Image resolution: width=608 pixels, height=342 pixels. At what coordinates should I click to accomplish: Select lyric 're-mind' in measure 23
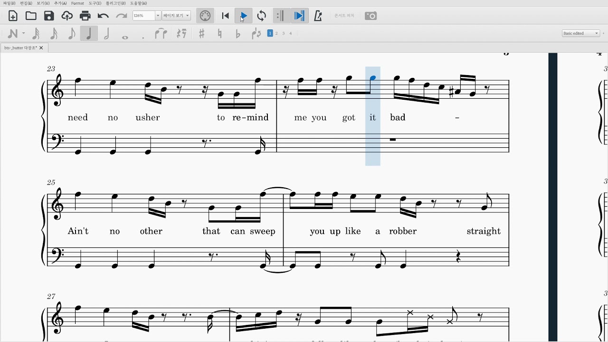(250, 117)
